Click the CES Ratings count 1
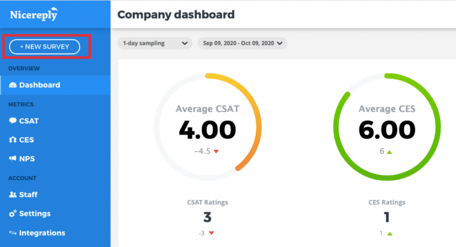Screen dimensions: 456x247 click(x=387, y=217)
